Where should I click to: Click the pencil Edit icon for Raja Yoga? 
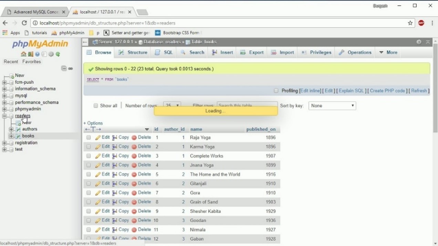click(x=98, y=137)
